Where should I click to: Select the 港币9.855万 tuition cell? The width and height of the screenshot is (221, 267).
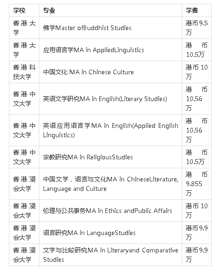(x=197, y=184)
